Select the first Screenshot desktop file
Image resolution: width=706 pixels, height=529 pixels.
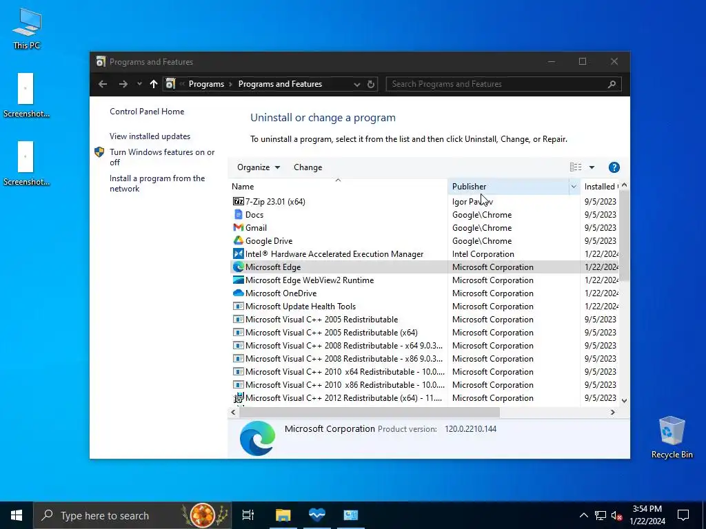tap(26, 95)
